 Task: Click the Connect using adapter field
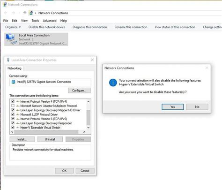tap(50, 82)
